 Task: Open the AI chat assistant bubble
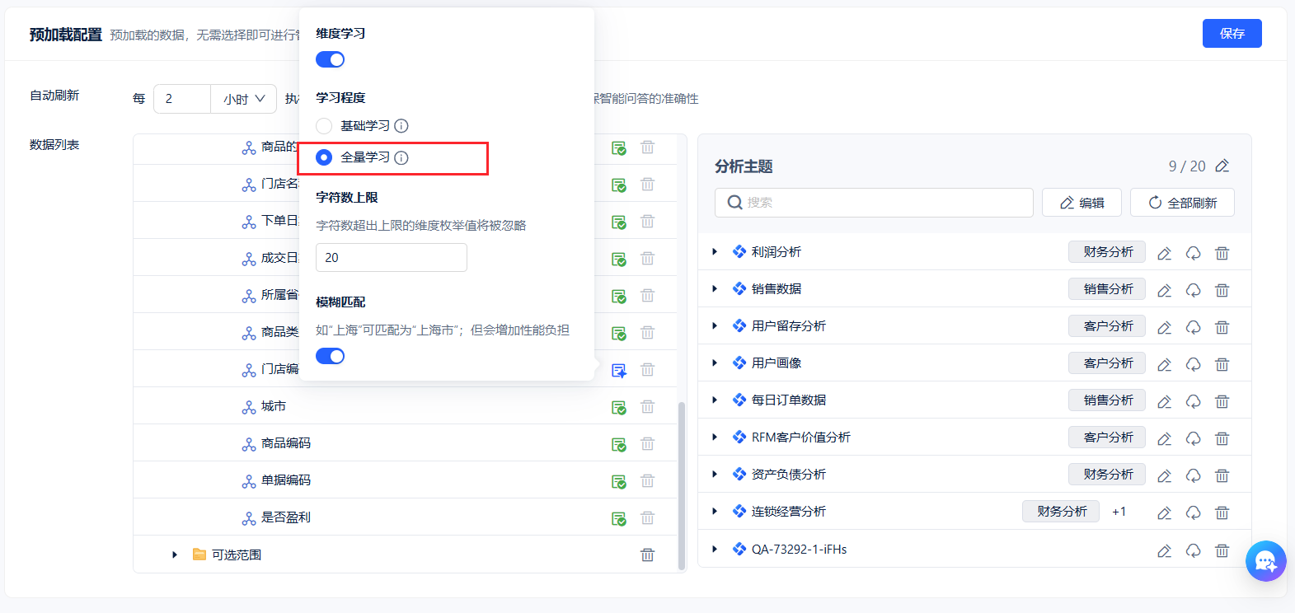1265,561
